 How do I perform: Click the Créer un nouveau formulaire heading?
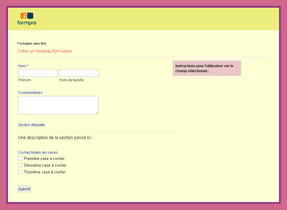point(45,51)
